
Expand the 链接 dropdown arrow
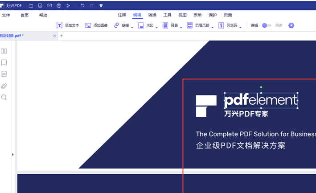(132, 27)
